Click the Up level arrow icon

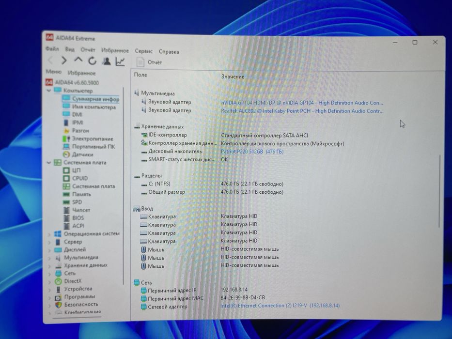coord(78,60)
